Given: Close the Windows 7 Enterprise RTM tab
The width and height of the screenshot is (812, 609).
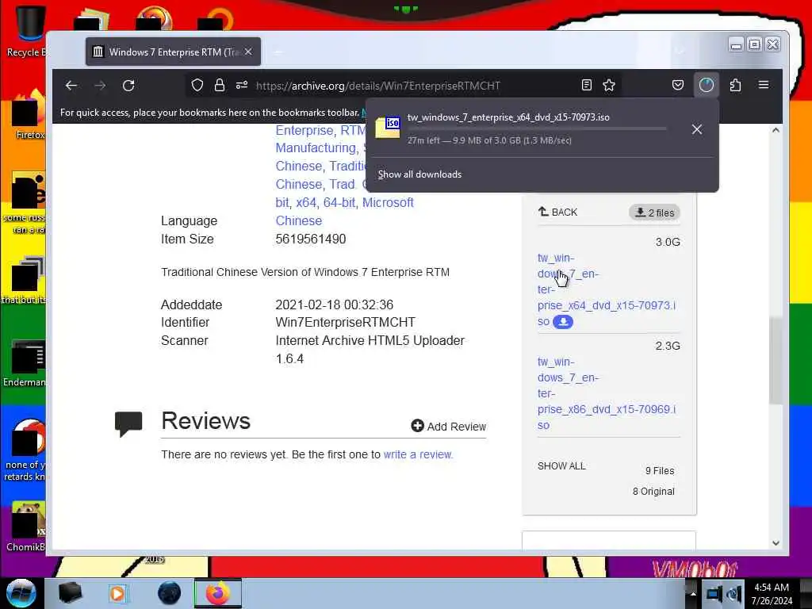Looking at the screenshot, I should tap(248, 52).
